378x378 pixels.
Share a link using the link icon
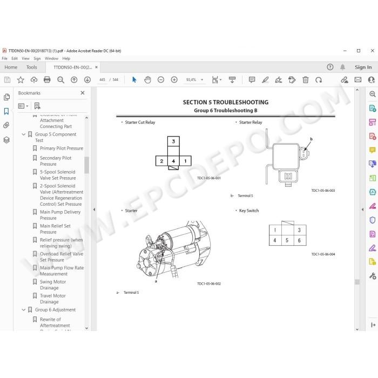click(x=345, y=80)
